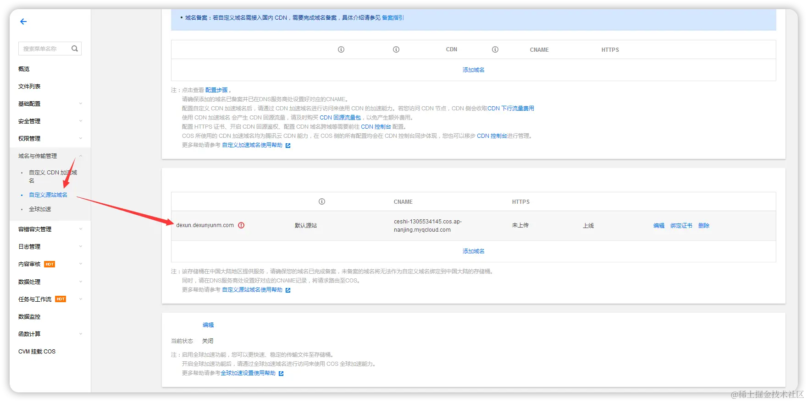Screen dimensions: 807x402
Task: Focus the 搜索菜单名称 search field
Action: point(50,49)
